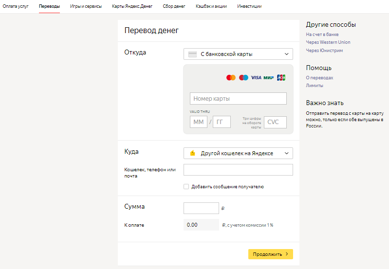
Task: Open the Лимиты help link
Action: point(315,86)
